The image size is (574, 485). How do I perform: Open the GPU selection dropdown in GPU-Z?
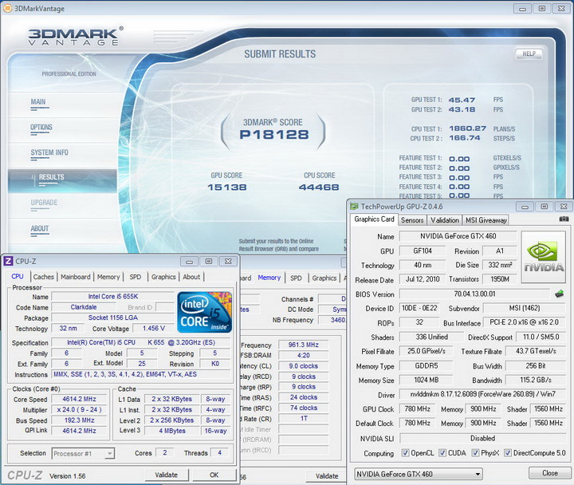[x=418, y=474]
